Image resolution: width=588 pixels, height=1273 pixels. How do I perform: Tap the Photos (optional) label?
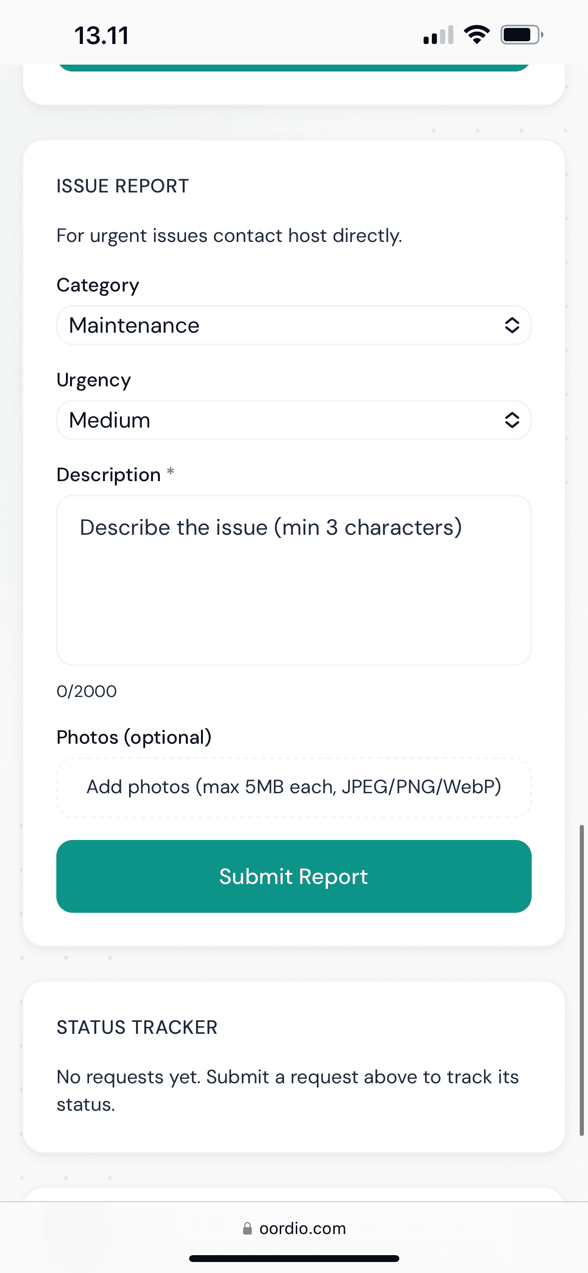click(134, 736)
